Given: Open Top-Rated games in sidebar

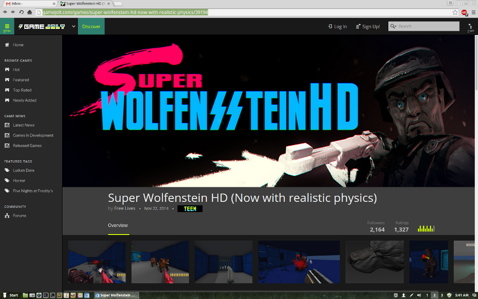Looking at the screenshot, I should (22, 90).
